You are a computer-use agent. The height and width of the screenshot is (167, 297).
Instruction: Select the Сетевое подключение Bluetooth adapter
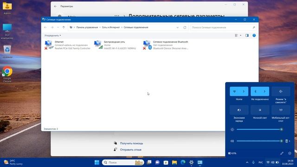(166, 45)
